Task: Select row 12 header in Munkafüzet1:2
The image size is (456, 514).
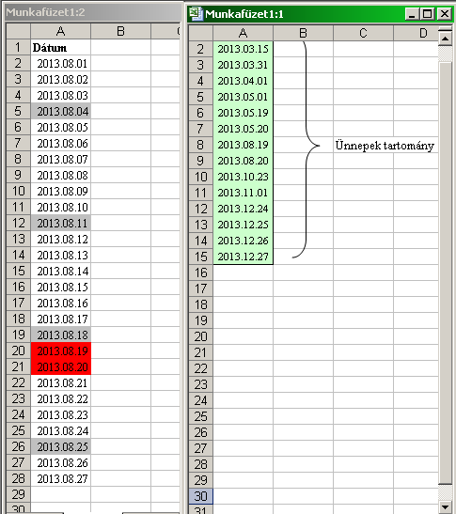Action: (x=19, y=224)
